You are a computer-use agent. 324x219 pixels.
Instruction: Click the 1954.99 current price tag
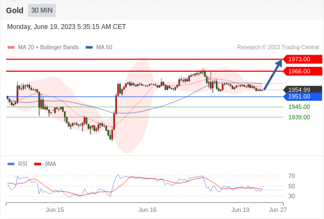pyautogui.click(x=303, y=90)
